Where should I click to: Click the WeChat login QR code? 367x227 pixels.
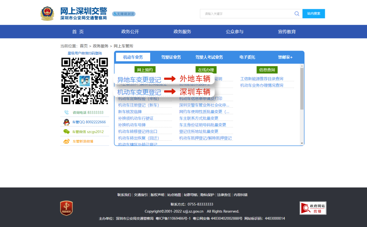pos(85,81)
